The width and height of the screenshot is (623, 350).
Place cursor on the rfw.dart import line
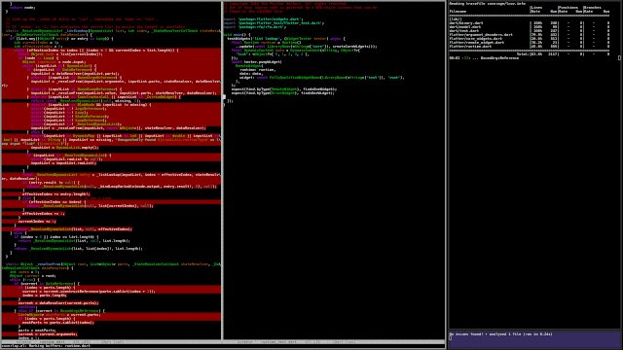pyautogui.click(x=254, y=27)
